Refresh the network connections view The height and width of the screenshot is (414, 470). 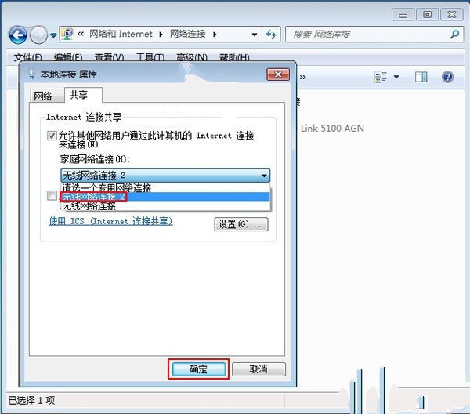pyautogui.click(x=271, y=34)
